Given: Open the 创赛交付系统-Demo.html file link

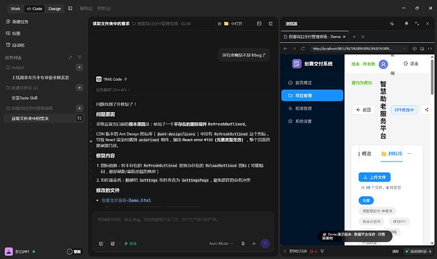Looking at the screenshot, I should 126,201.
